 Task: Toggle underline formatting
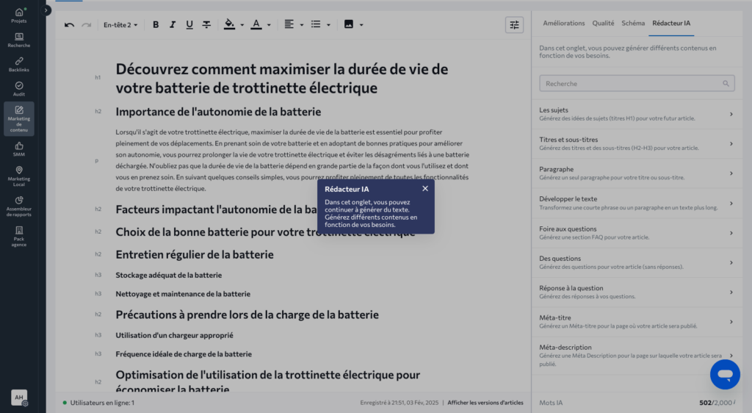(x=189, y=25)
